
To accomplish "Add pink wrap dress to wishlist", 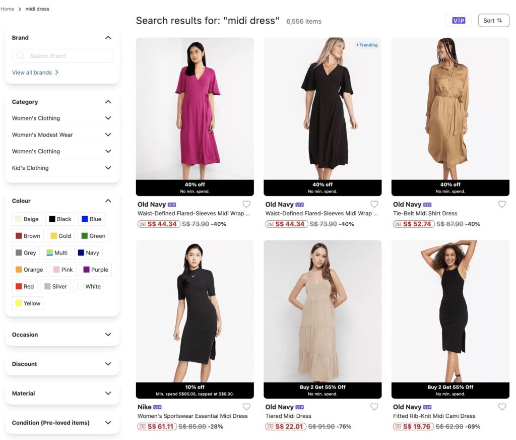I will pyautogui.click(x=246, y=204).
